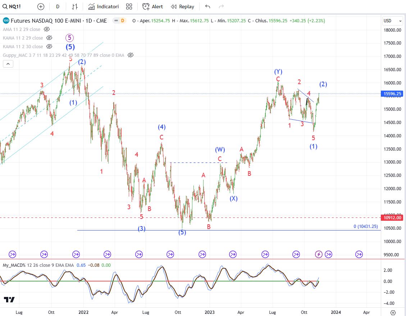Toggle visibility of KAMA 11 2 30 indicator

(x=49, y=47)
